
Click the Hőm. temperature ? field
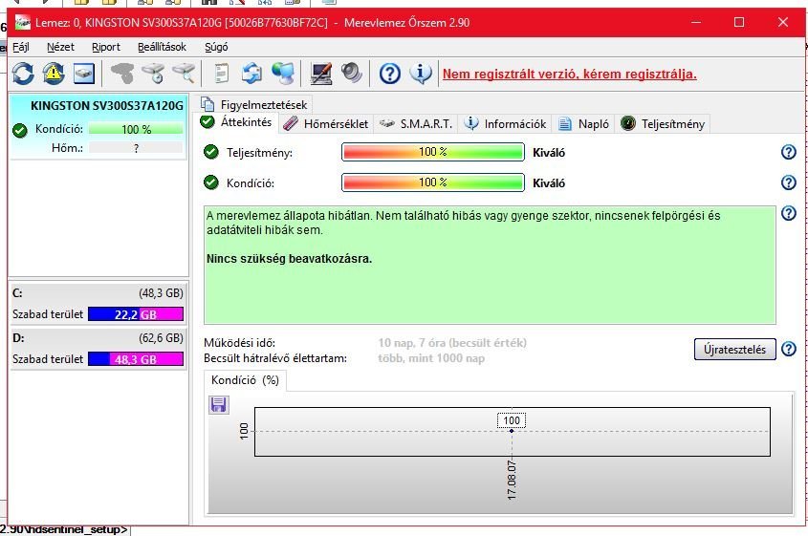coord(136,148)
